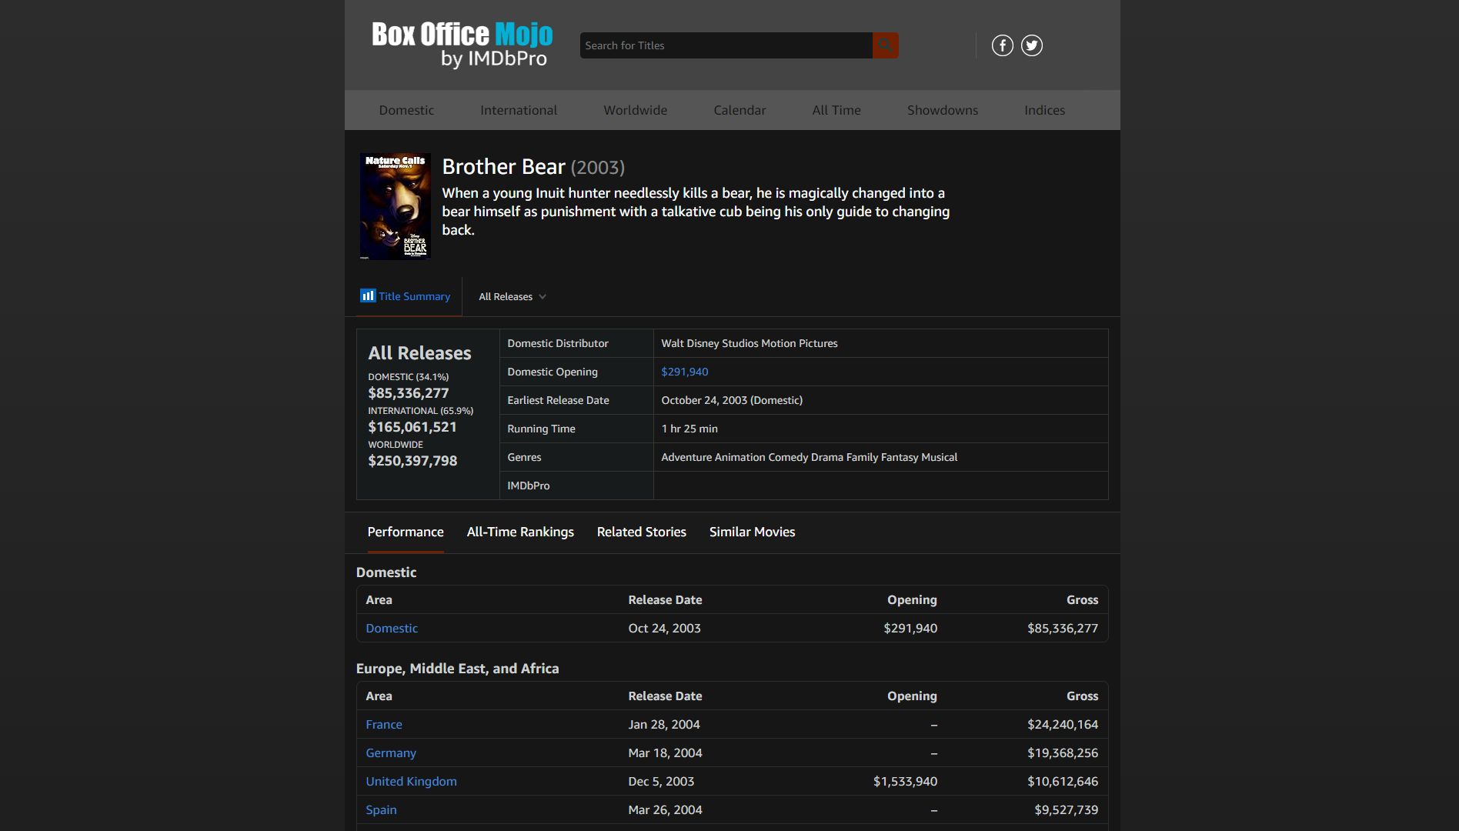Open the Facebook page icon
The width and height of the screenshot is (1459, 831).
[x=1002, y=45]
